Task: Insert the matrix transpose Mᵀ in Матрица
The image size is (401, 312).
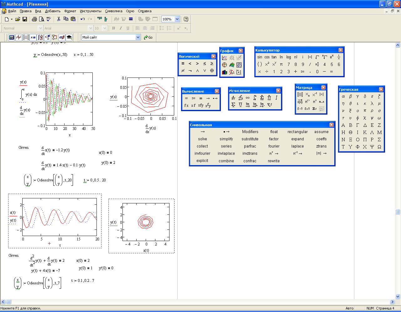Action: coord(315,102)
